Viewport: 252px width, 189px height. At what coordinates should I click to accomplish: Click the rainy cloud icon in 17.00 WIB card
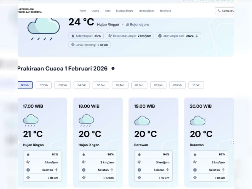31,120
